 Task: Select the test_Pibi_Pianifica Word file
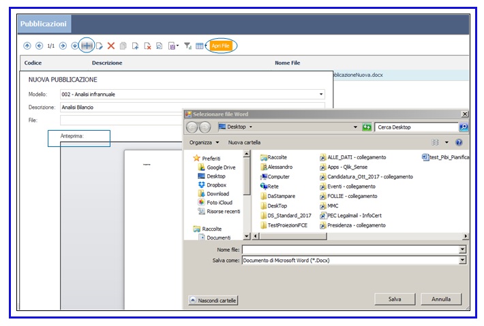(x=445, y=157)
